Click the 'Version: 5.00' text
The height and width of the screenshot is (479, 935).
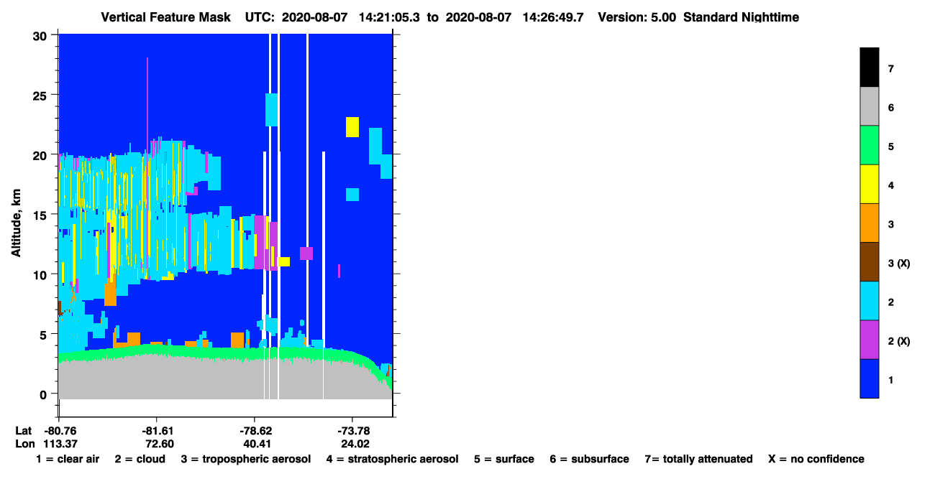(637, 17)
